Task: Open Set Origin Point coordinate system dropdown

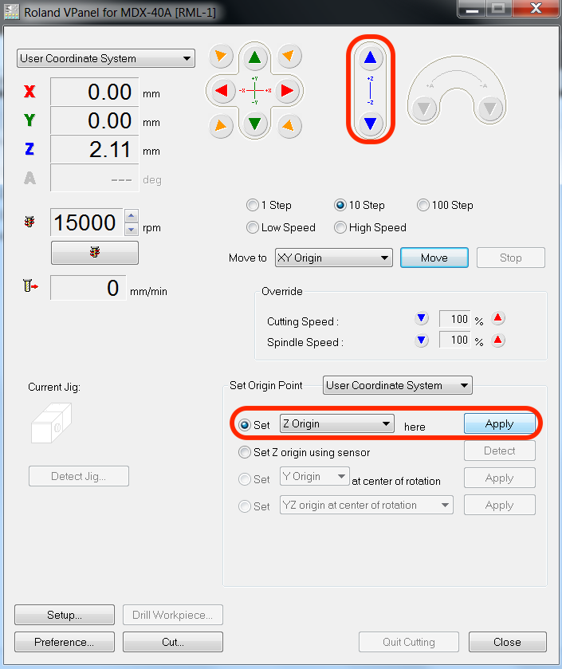Action: pos(398,385)
